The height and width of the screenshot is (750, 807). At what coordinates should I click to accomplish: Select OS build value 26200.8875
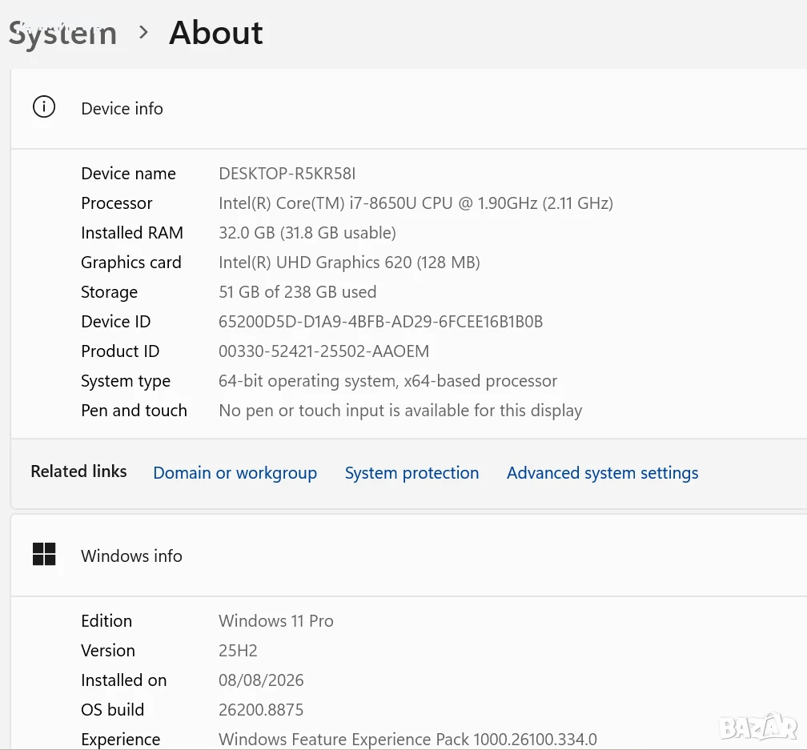(261, 709)
